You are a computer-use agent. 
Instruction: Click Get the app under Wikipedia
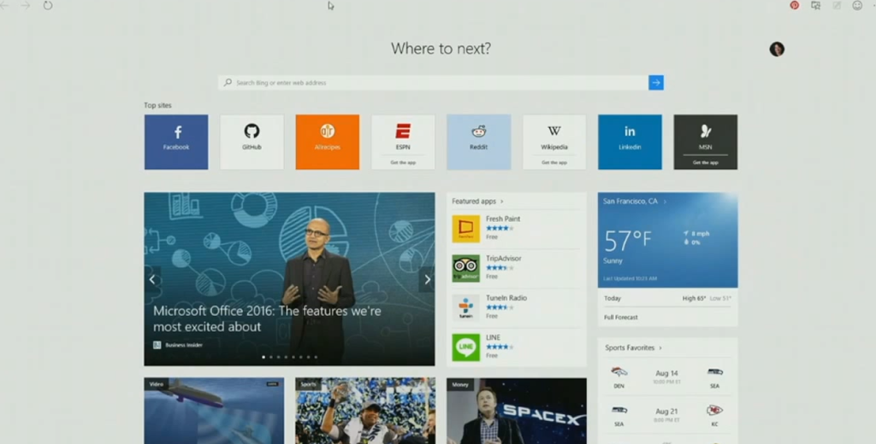pyautogui.click(x=554, y=162)
